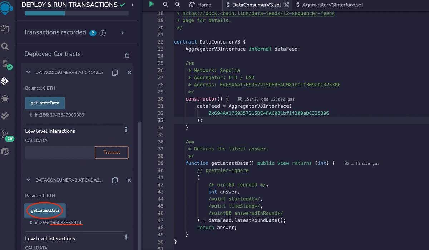Copy address of DATACONSUMERV3 AT 0X142 contract
The height and width of the screenshot is (250, 429).
tap(115, 72)
